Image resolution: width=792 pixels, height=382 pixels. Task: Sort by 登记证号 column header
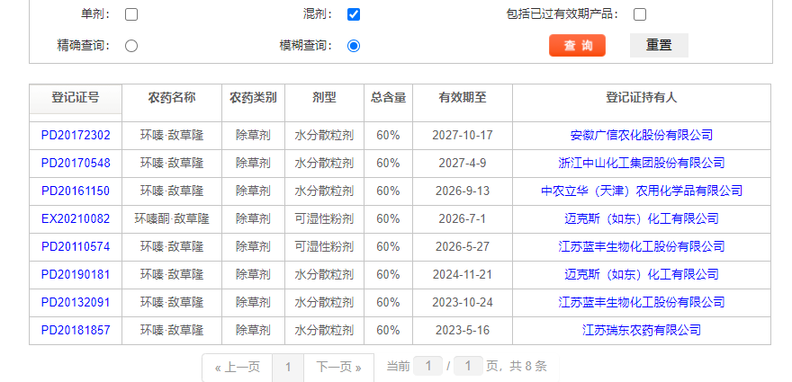point(76,98)
